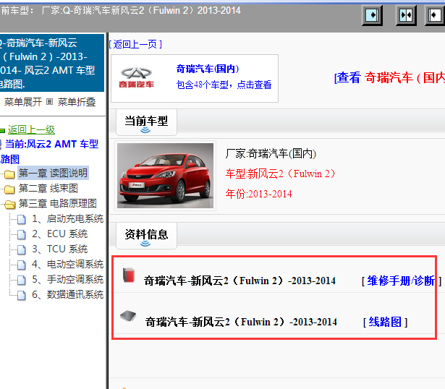
Task: Click gray book icon of wiring diagram row
Action: pos(128,315)
